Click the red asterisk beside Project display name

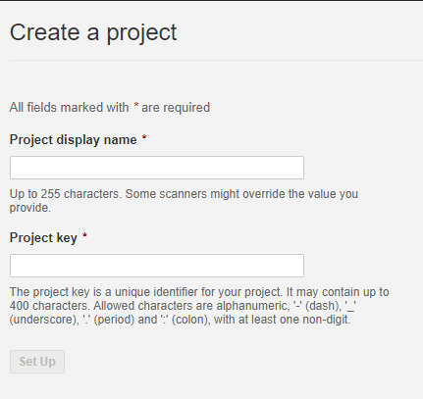[144, 138]
